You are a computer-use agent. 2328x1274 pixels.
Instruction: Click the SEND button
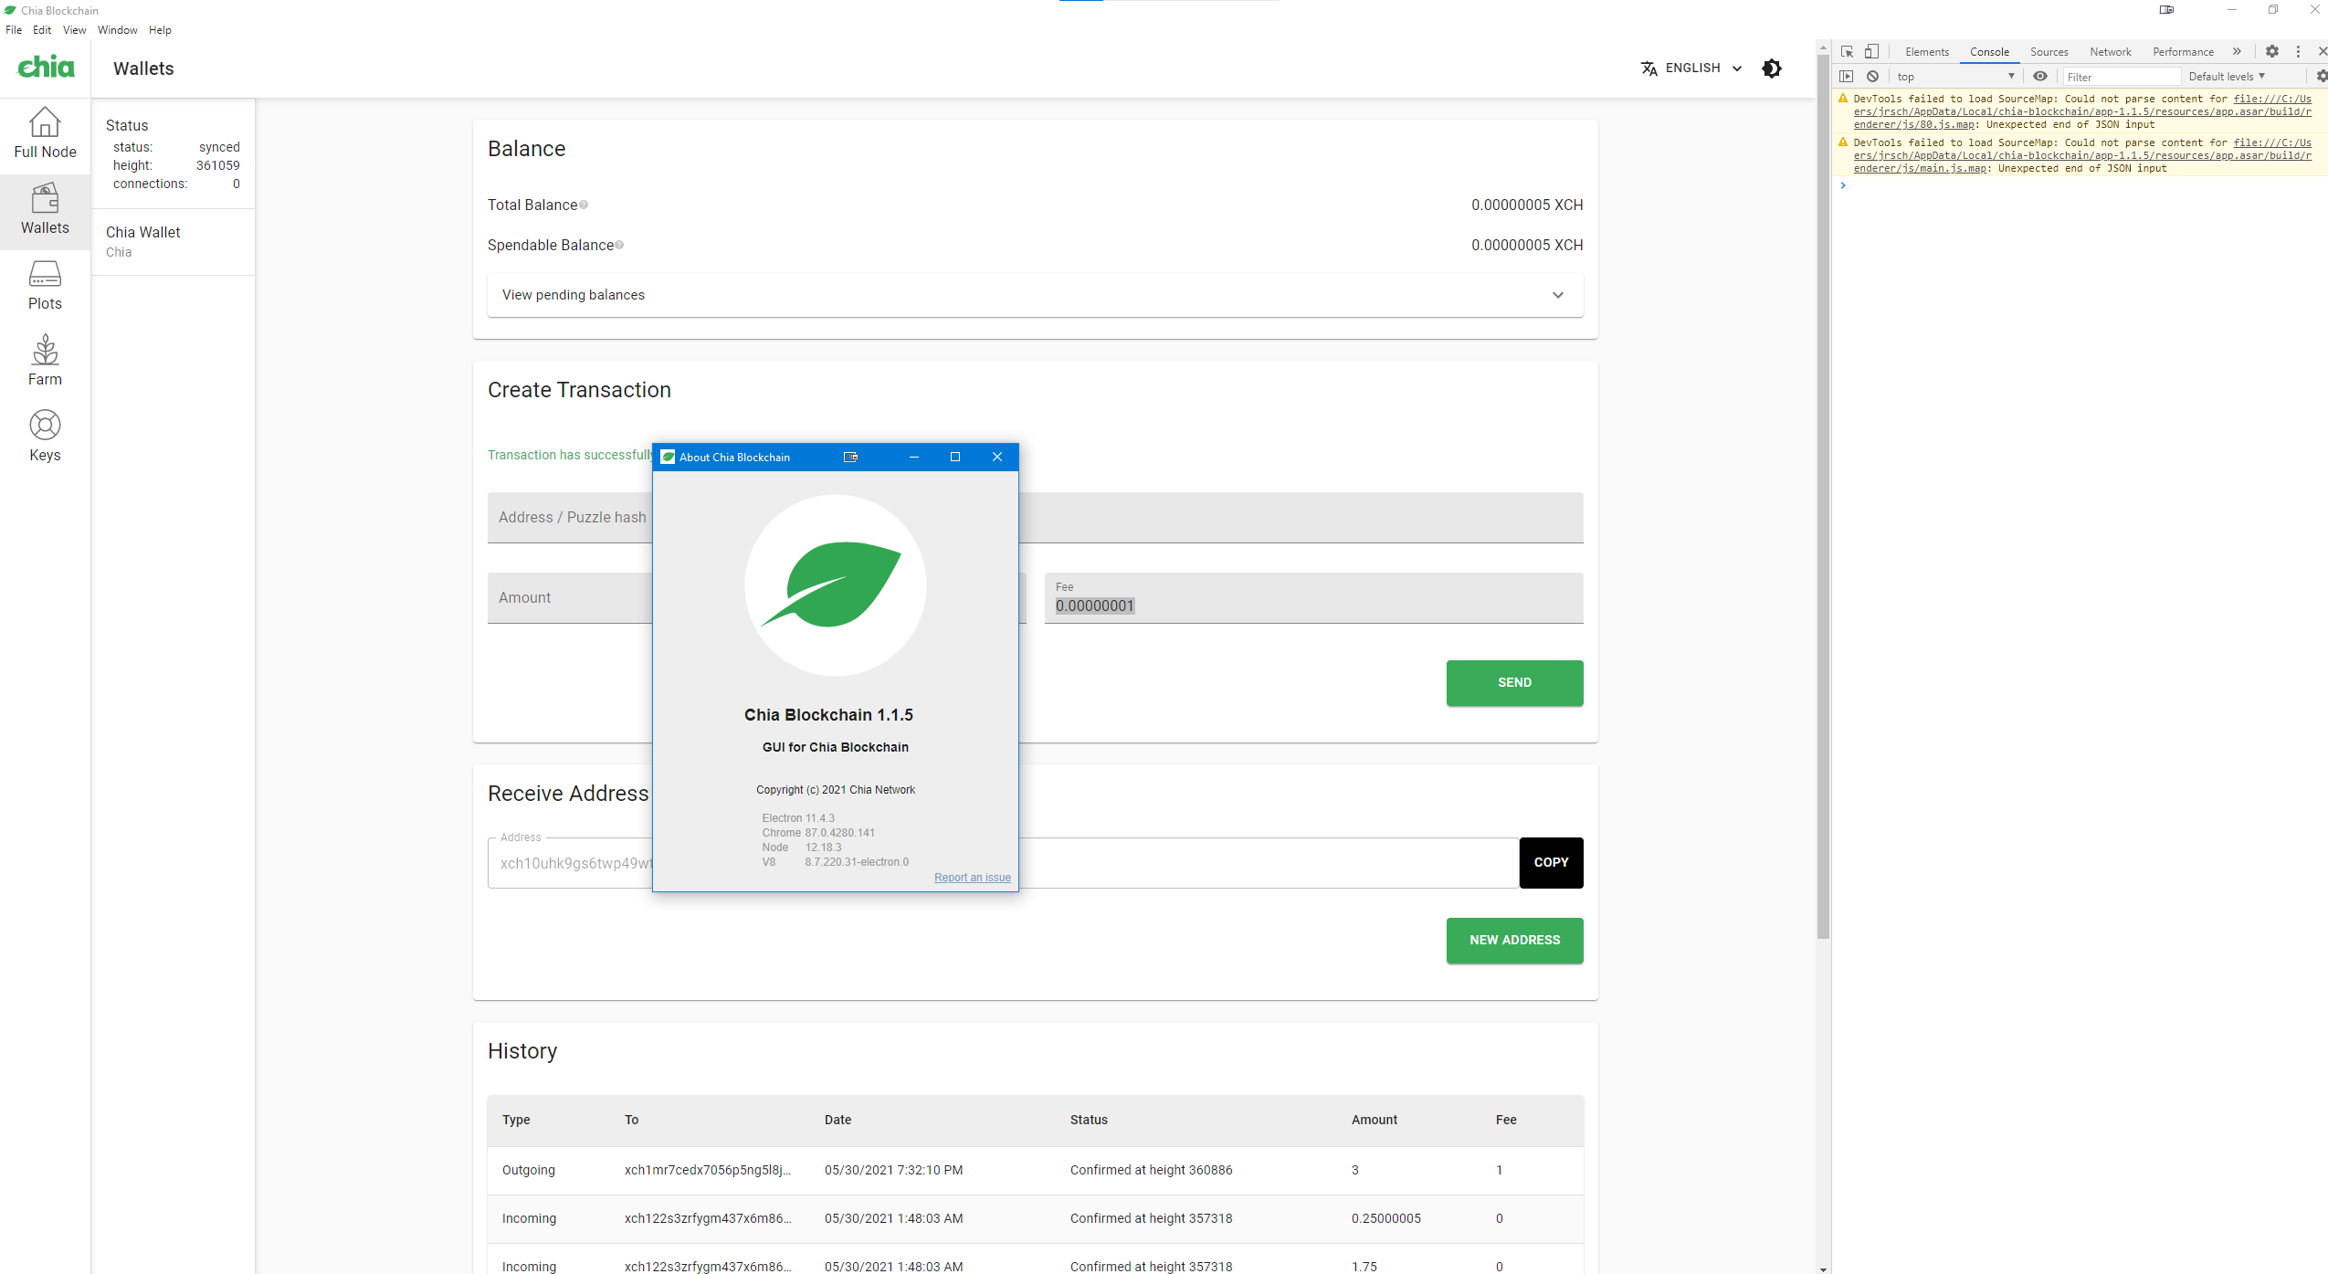coord(1514,683)
